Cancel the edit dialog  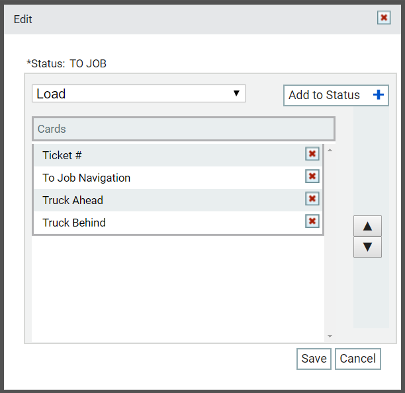point(358,359)
